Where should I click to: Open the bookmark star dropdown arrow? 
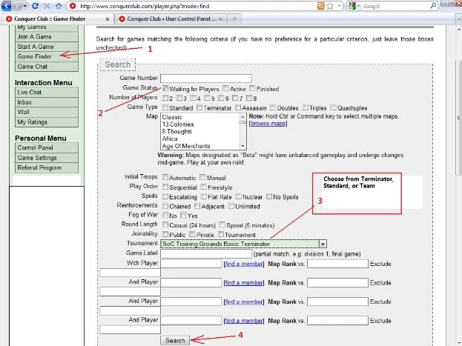point(339,6)
